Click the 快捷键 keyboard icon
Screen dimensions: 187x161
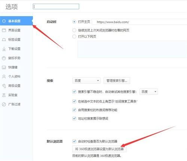tap(4, 67)
